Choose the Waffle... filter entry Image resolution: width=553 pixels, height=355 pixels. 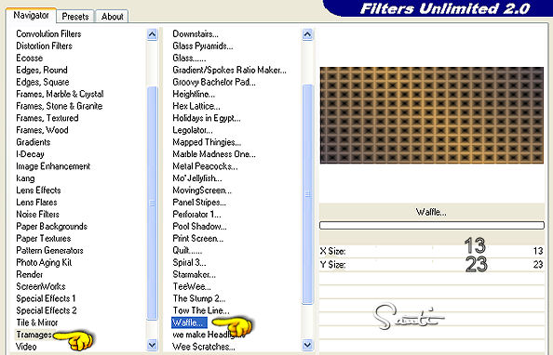[x=189, y=322]
